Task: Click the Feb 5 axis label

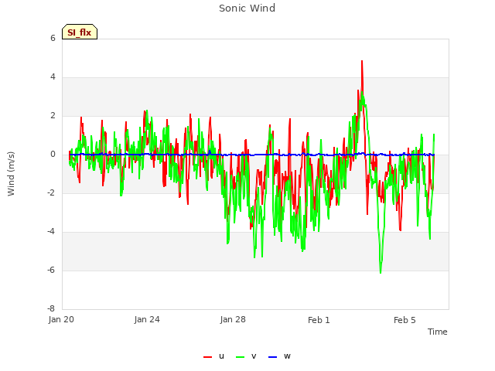Action: click(x=405, y=320)
